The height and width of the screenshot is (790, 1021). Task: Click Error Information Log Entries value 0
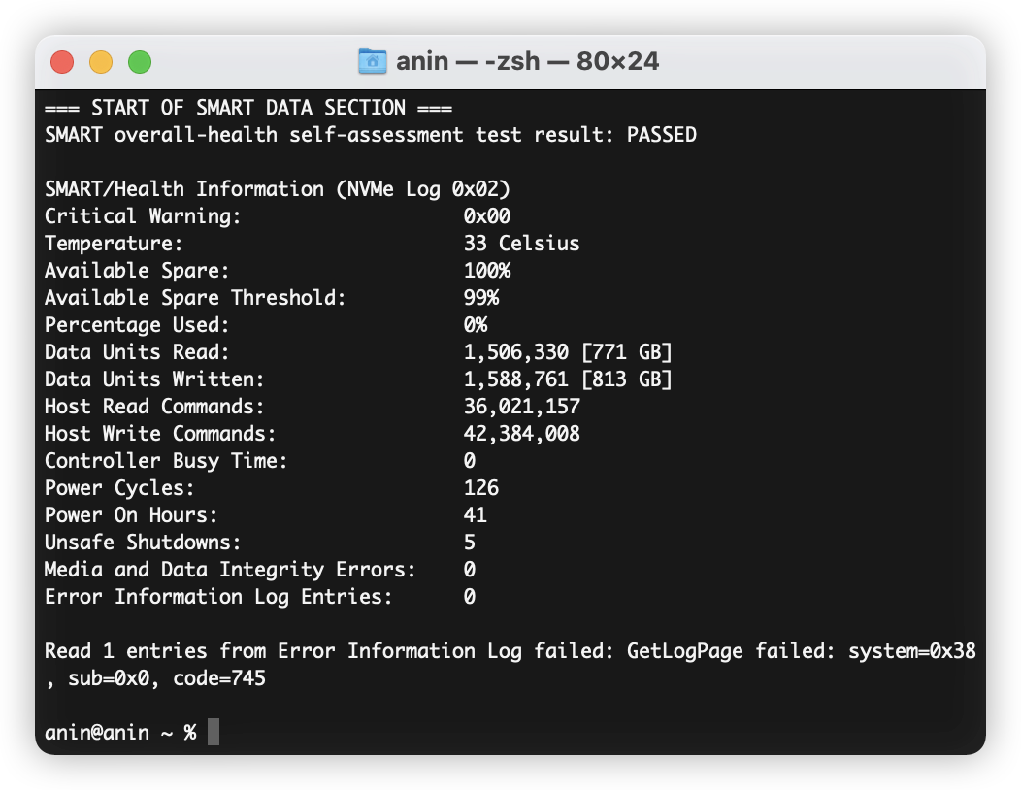[x=470, y=597]
